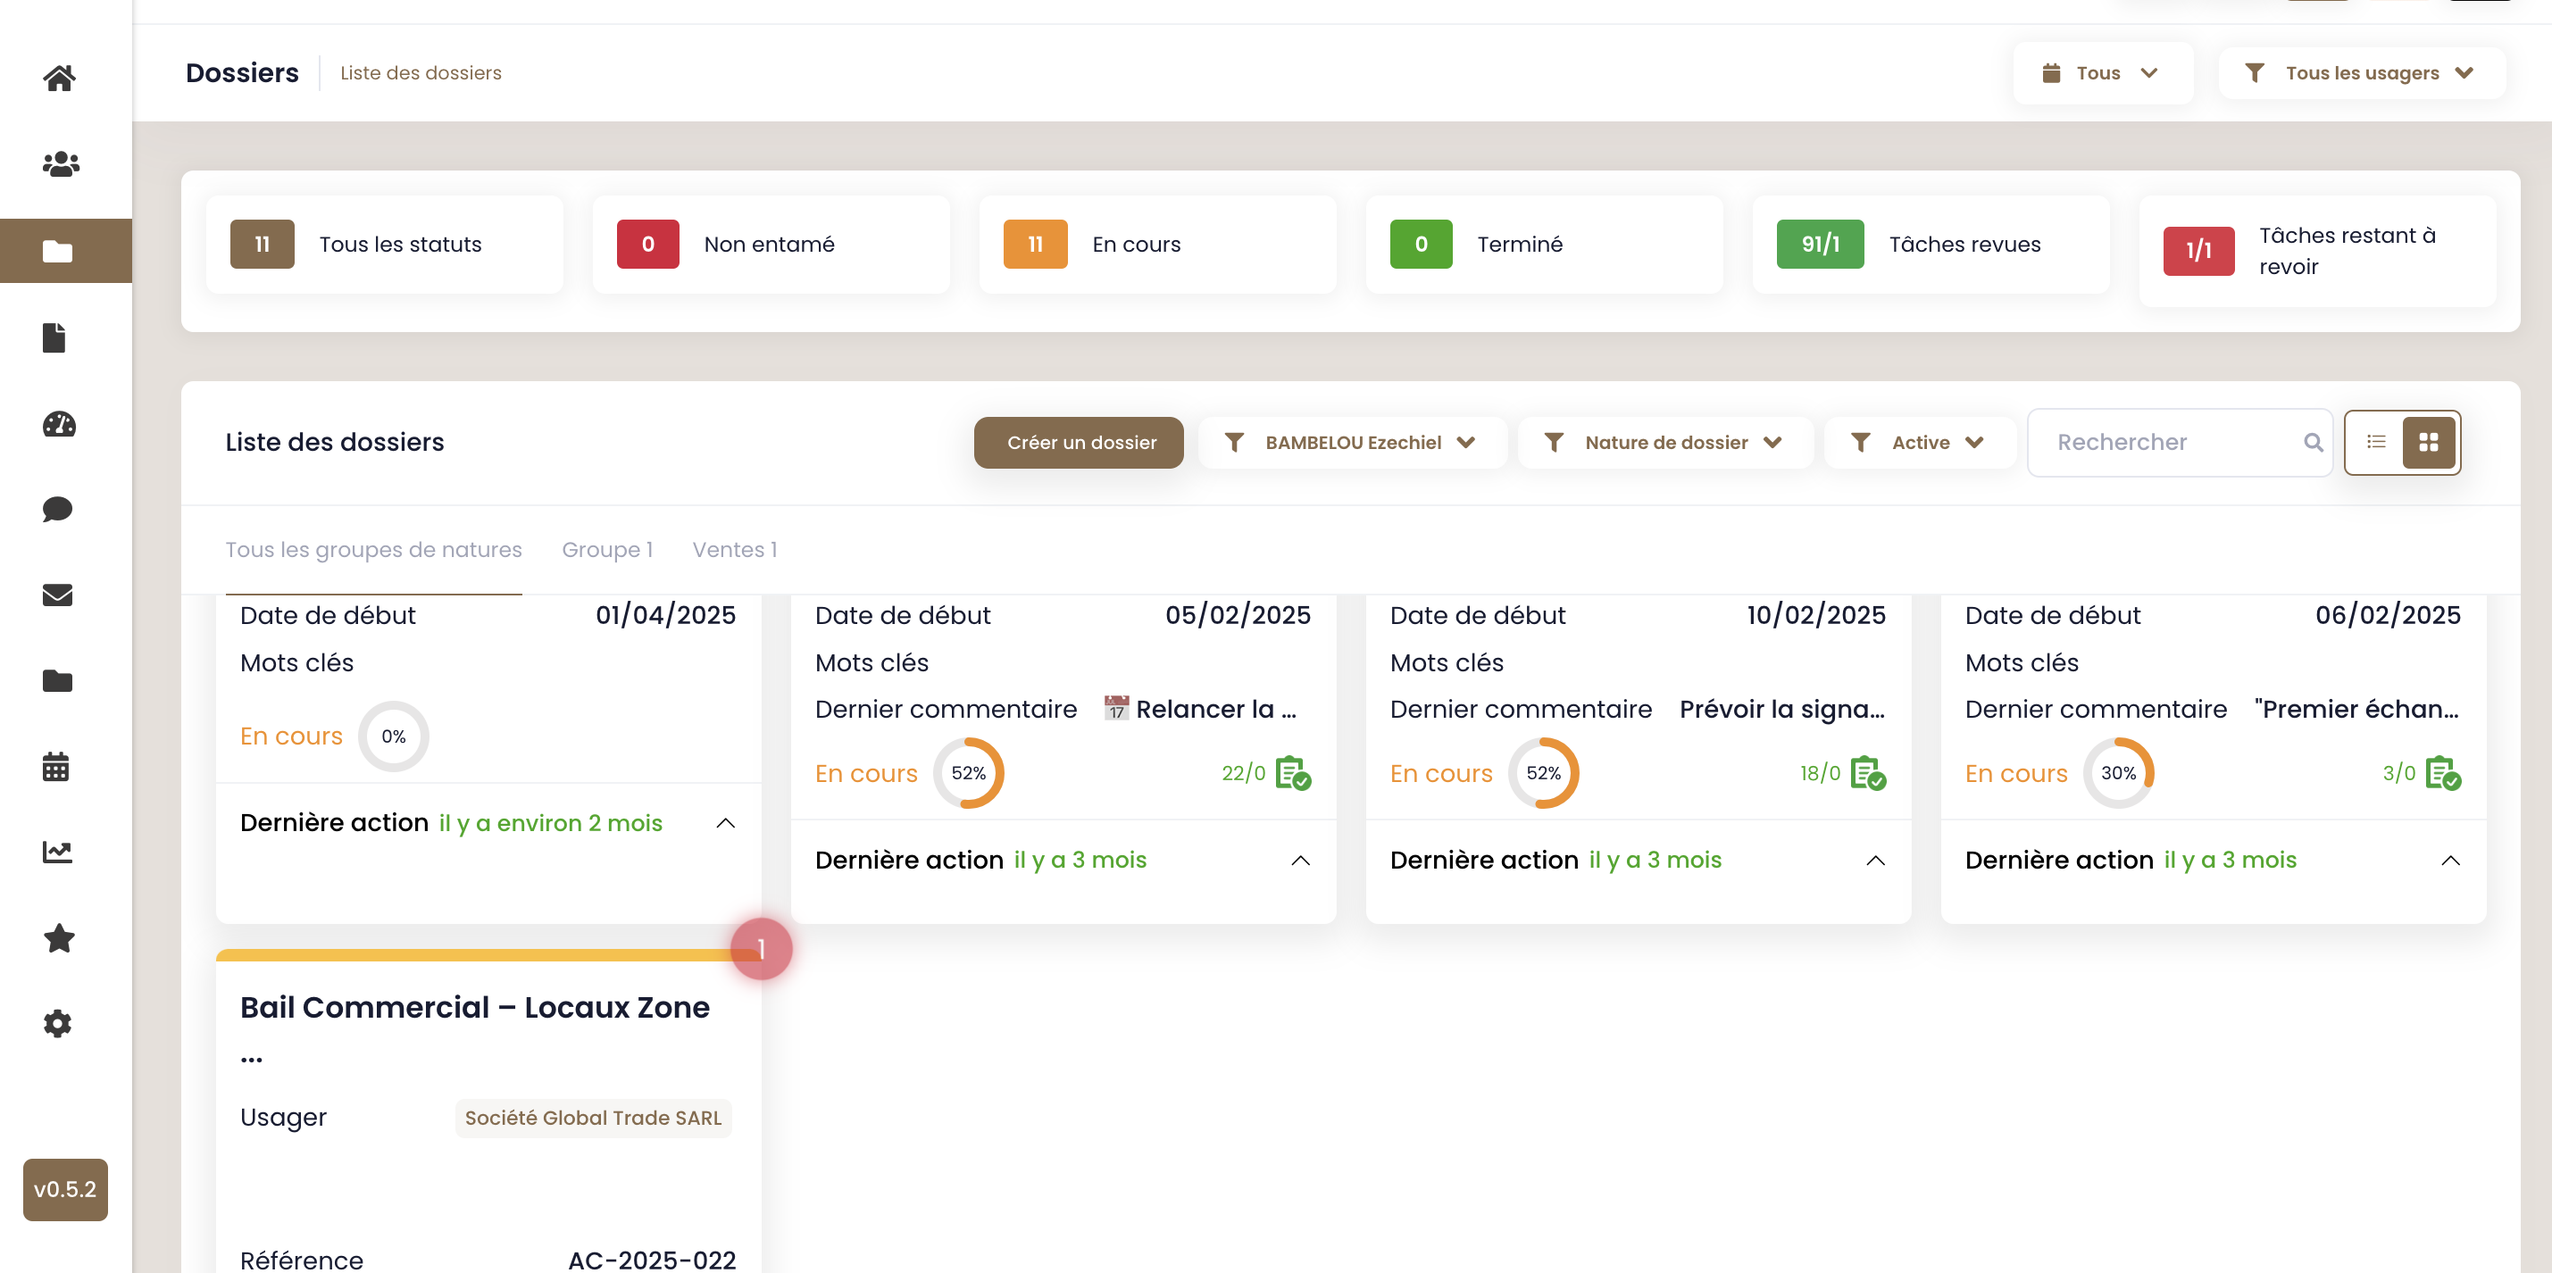Open the statistics chart sidebar icon

(x=57, y=852)
